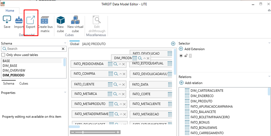Click the warning icon in Selector
This screenshot has height=136, width=271.
[x=190, y=56]
